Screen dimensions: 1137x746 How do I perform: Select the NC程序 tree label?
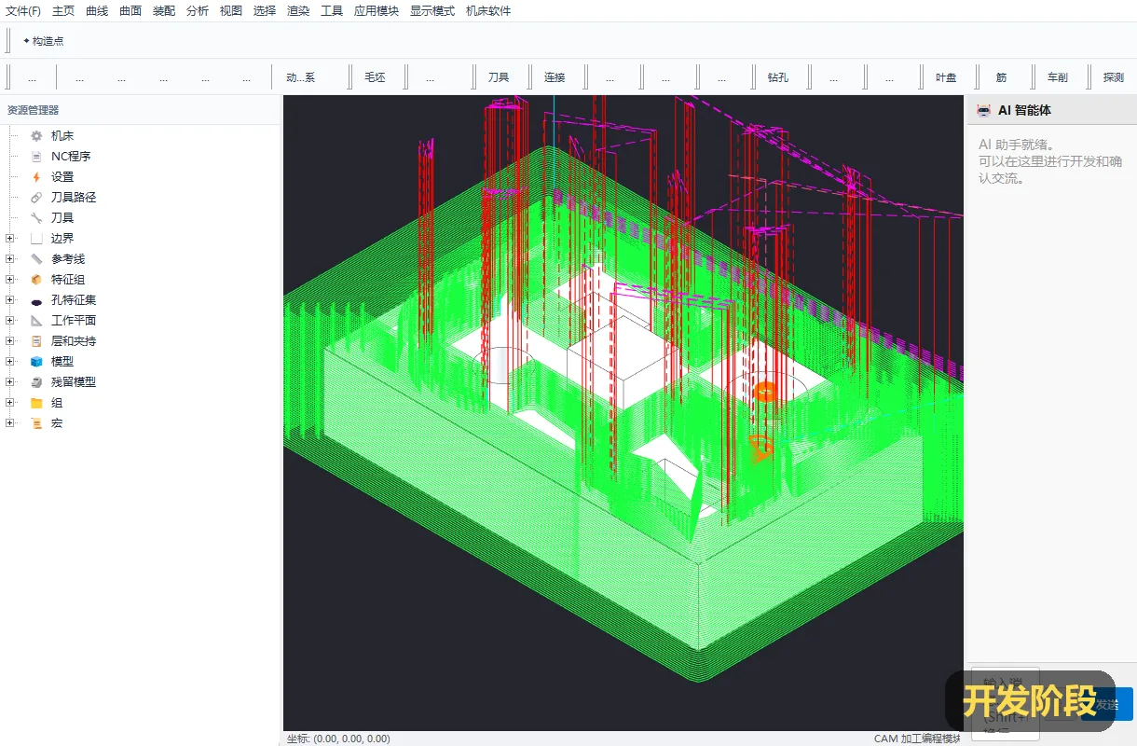(x=71, y=157)
